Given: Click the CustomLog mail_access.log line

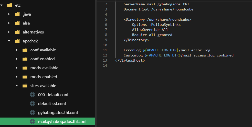Looking at the screenshot, I should pos(178,55).
